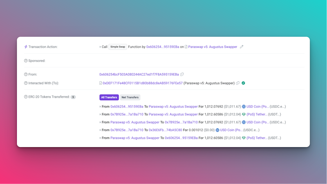Expand transfer row from 0x7B925e for 1,012.60586
Viewport: 327px width, 184px height.
(100, 114)
